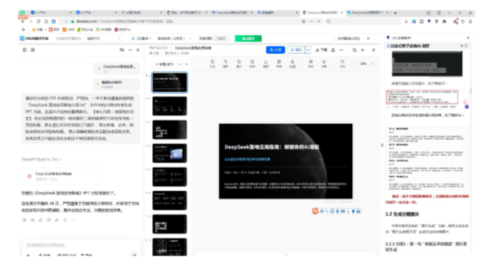The image size is (481, 265).
Task: Open the smart selection dropdown
Action: click(174, 38)
